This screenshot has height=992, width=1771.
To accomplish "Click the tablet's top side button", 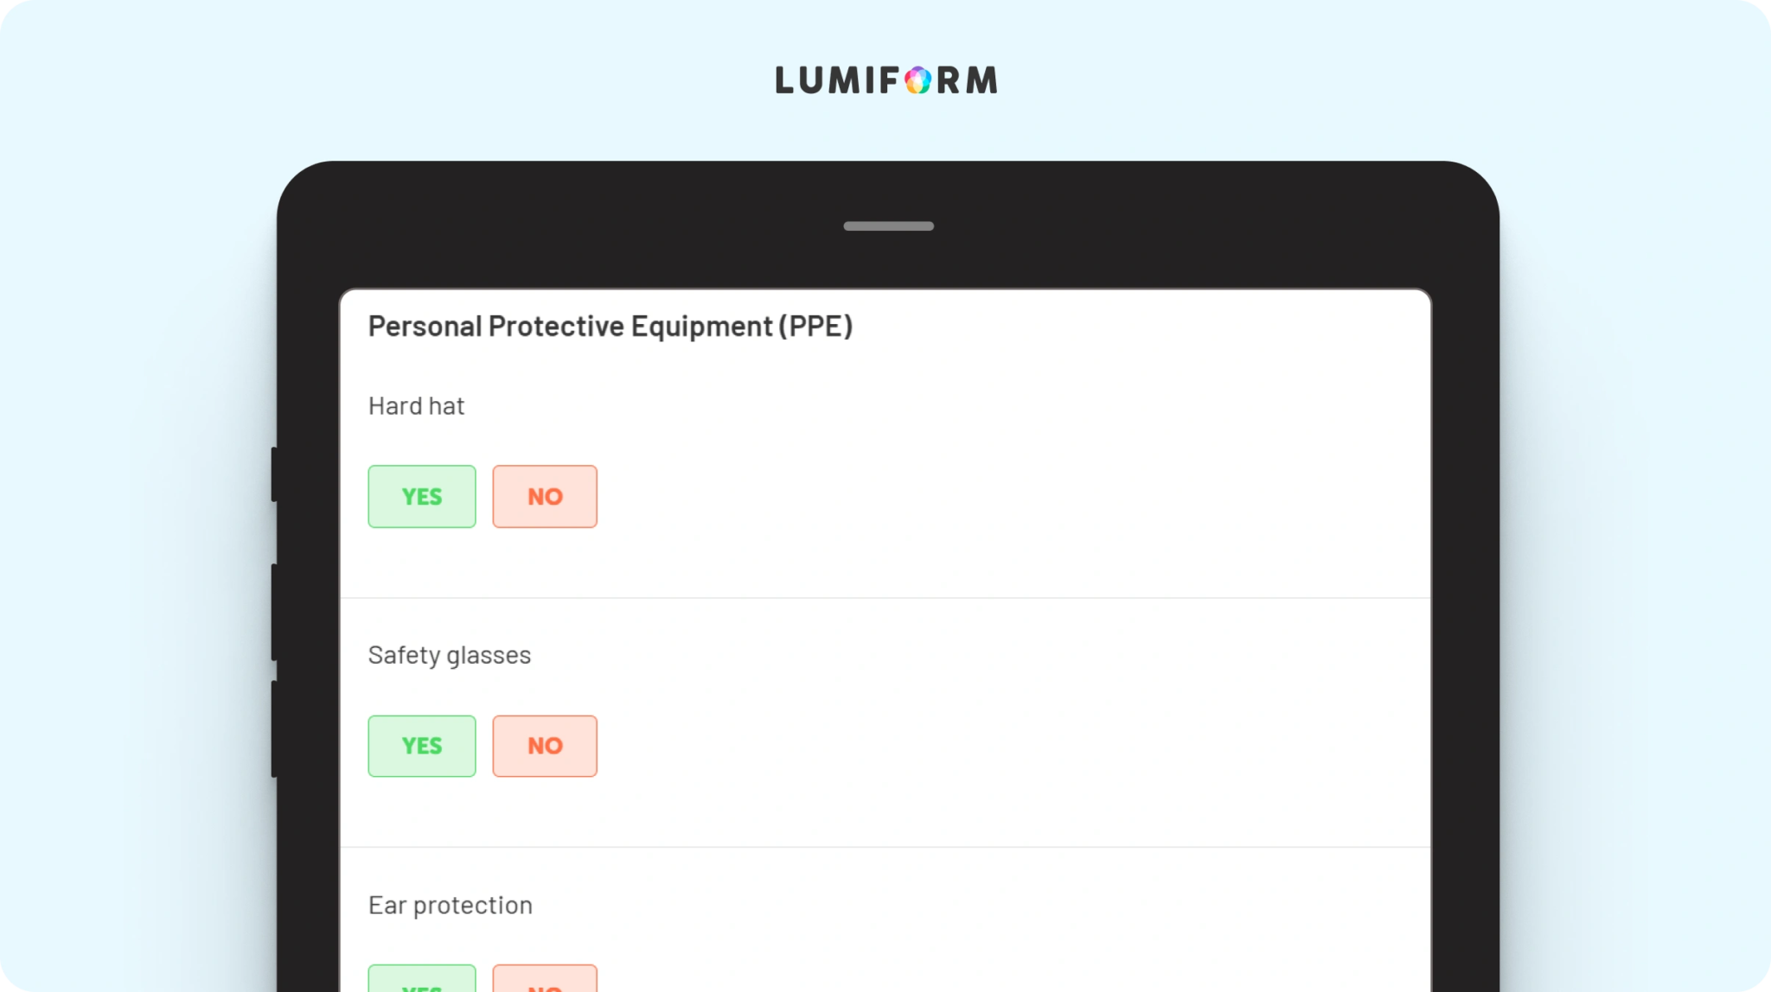I will (x=274, y=474).
